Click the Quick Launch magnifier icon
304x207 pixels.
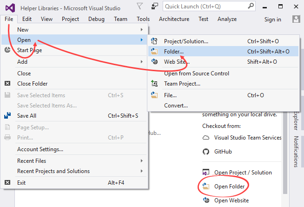pyautogui.click(x=251, y=6)
